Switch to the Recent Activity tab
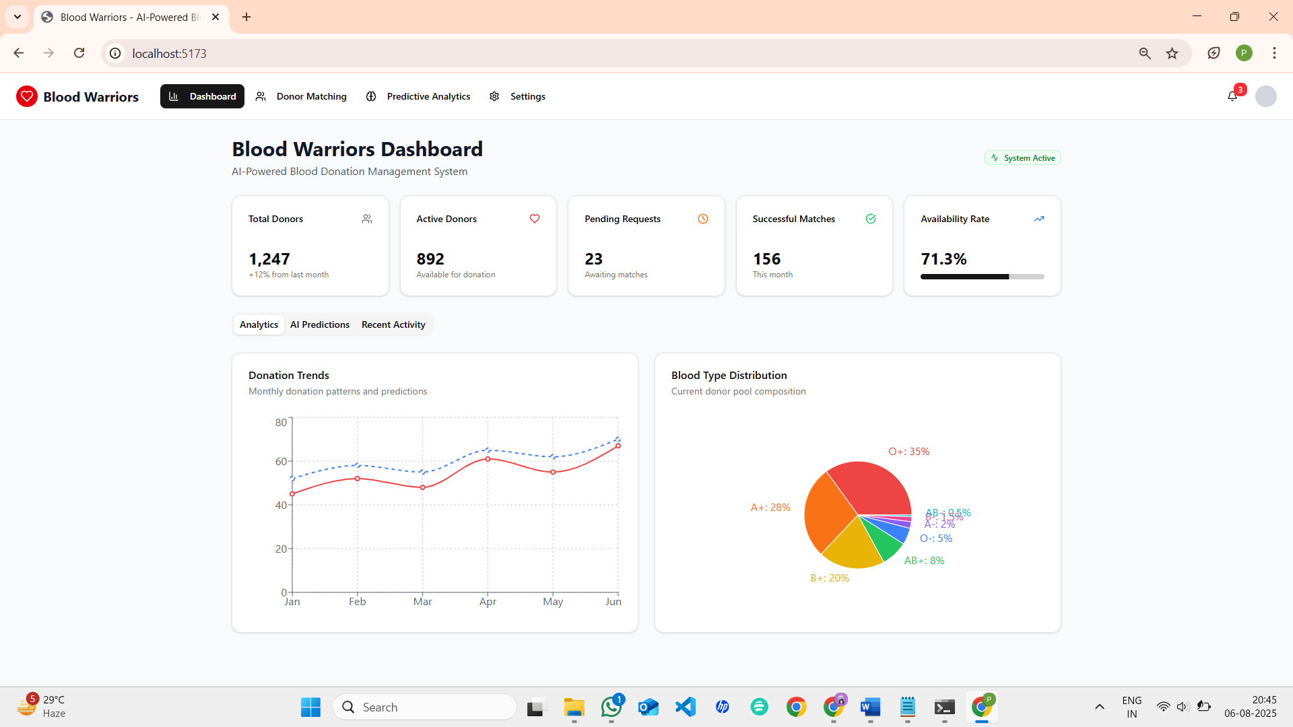This screenshot has height=727, width=1293. tap(393, 324)
